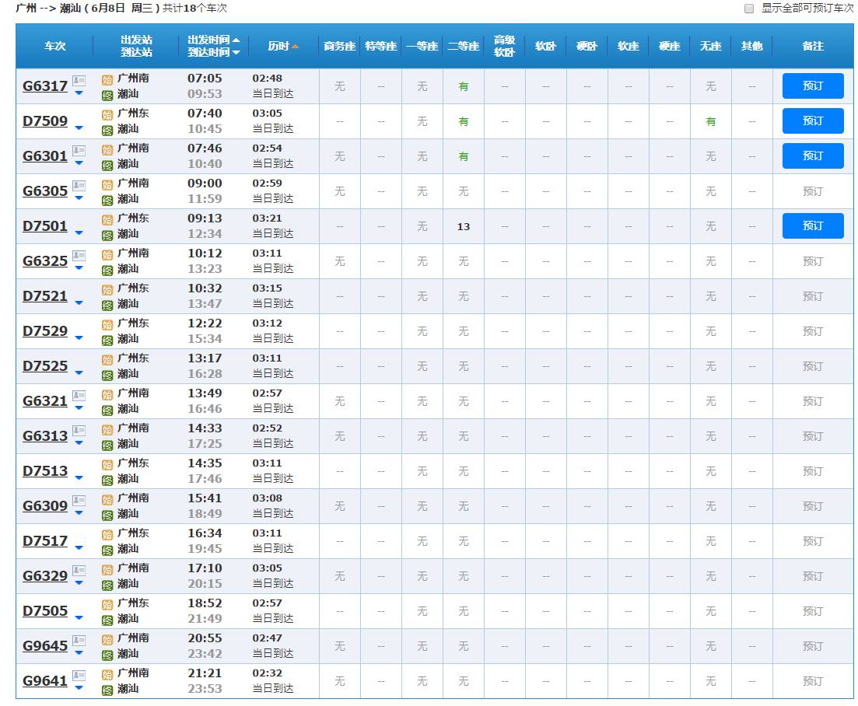
Task: Click the orange 始 icon in the D7501 row
Action: coord(107,220)
